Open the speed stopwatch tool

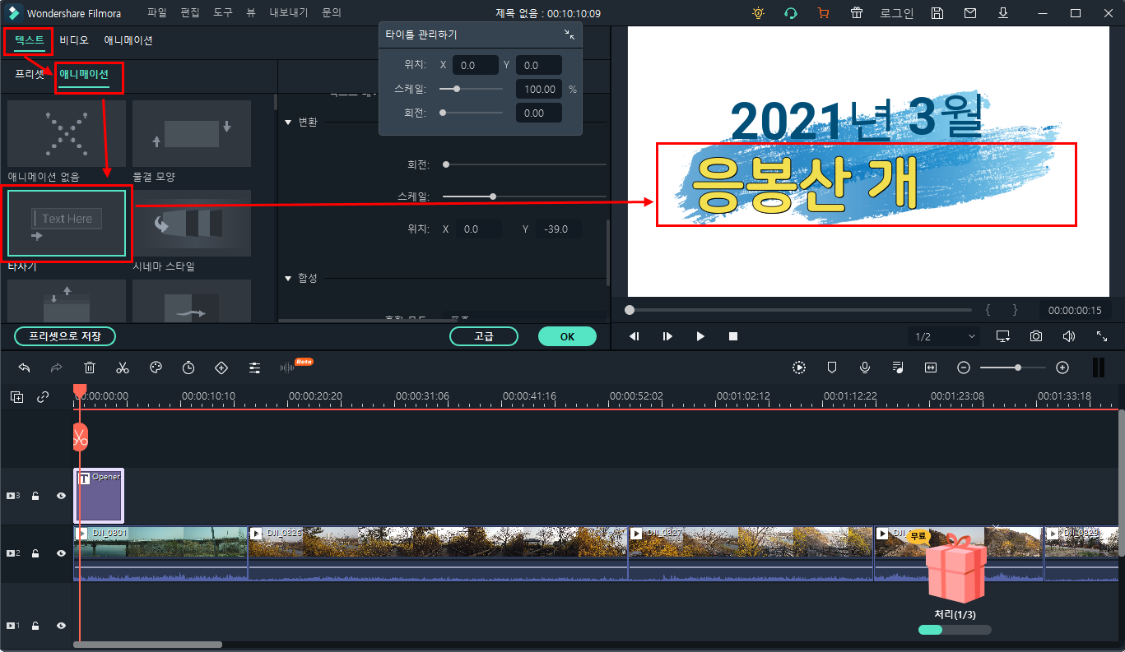click(x=188, y=368)
